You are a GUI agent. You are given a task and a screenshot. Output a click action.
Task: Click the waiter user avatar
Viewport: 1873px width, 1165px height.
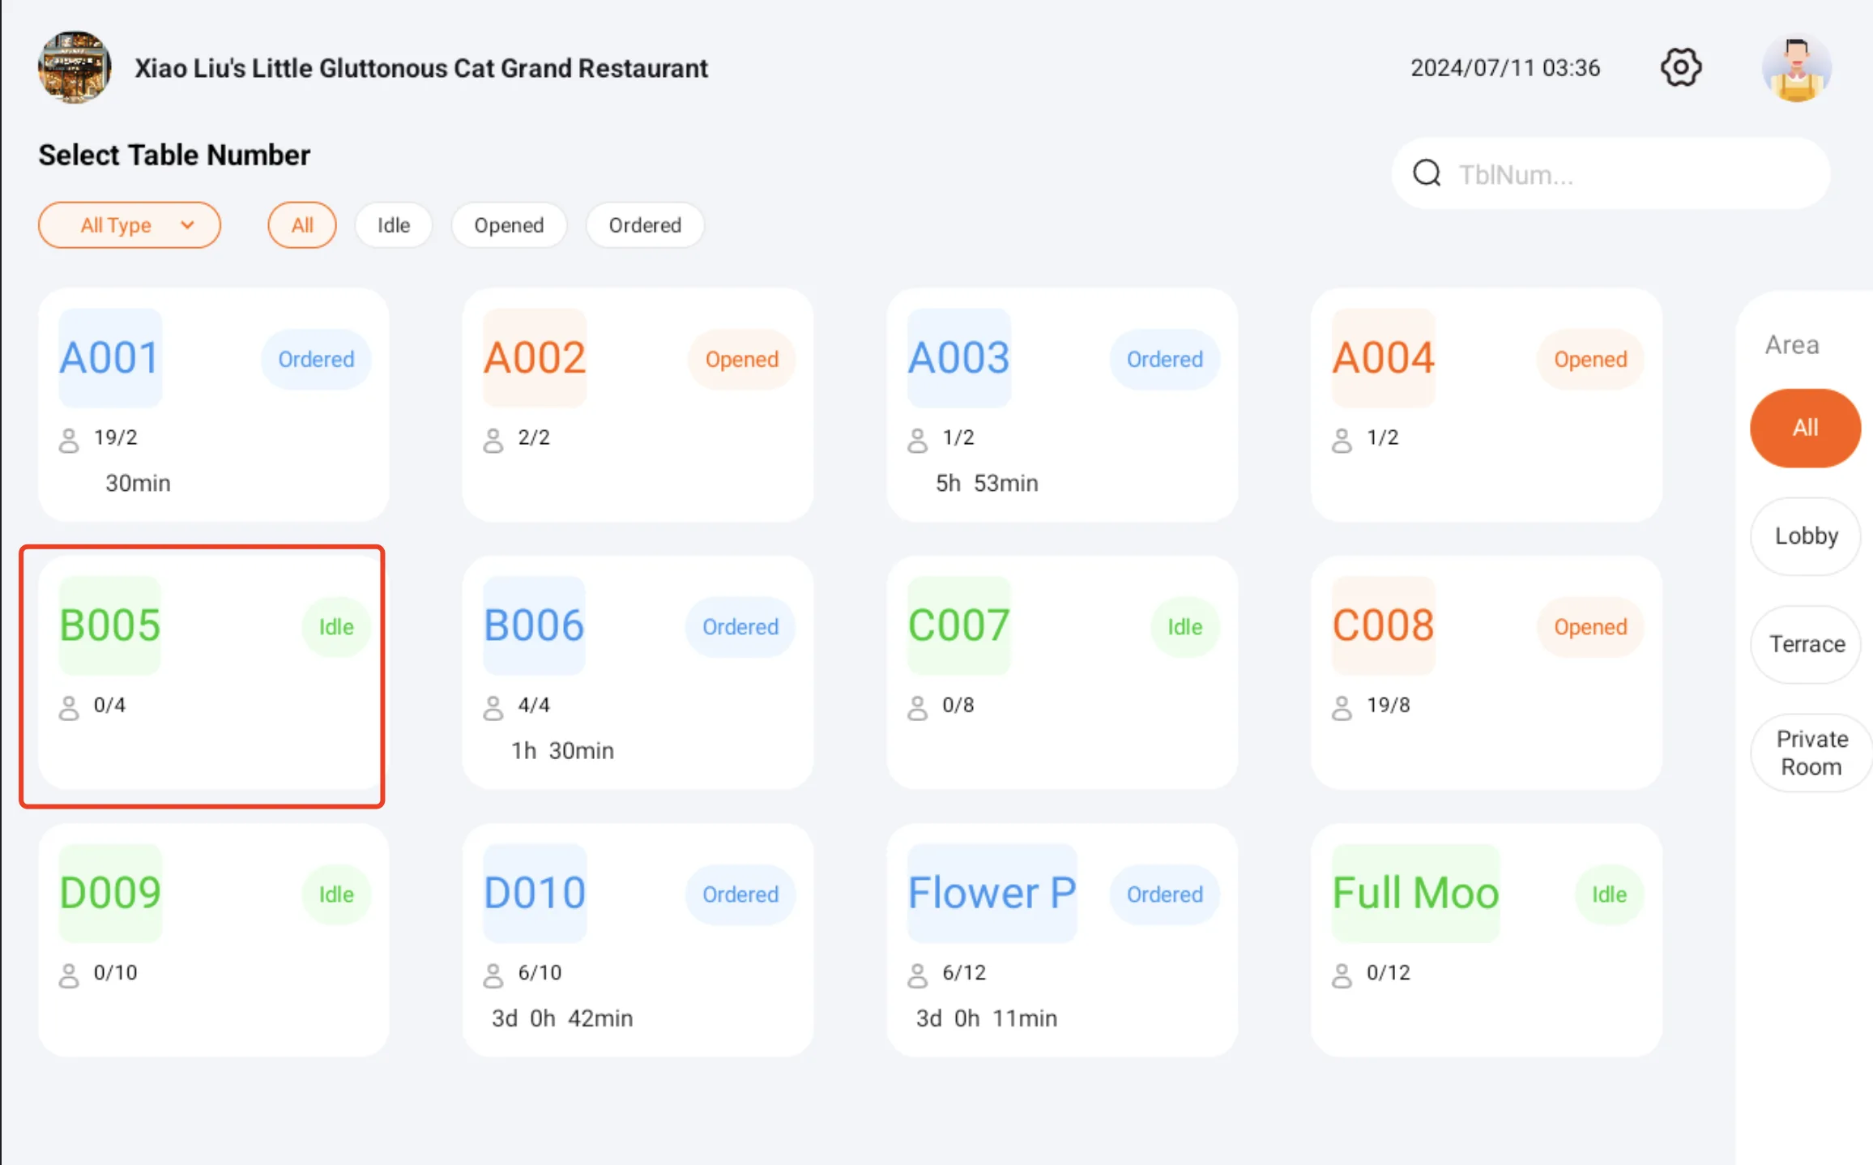[1797, 68]
